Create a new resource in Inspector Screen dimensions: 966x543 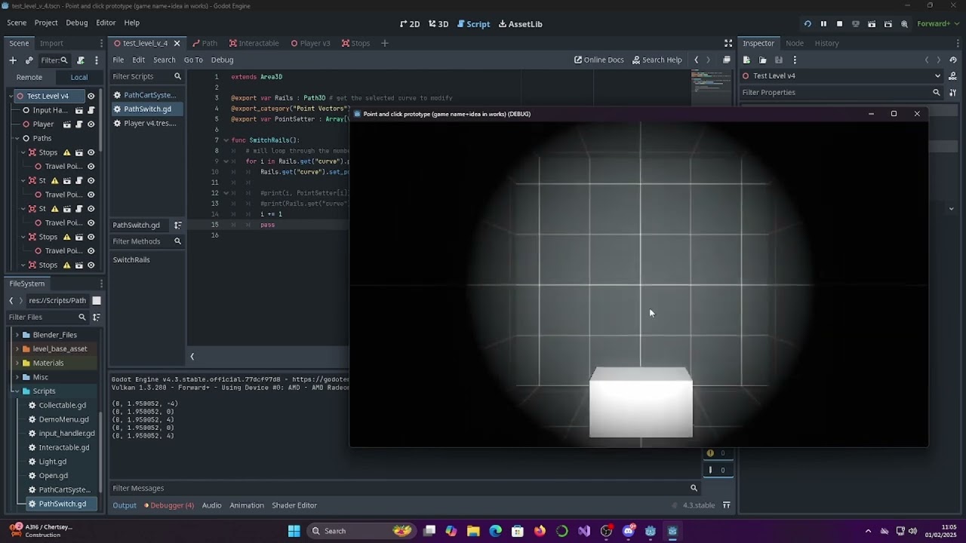(746, 60)
